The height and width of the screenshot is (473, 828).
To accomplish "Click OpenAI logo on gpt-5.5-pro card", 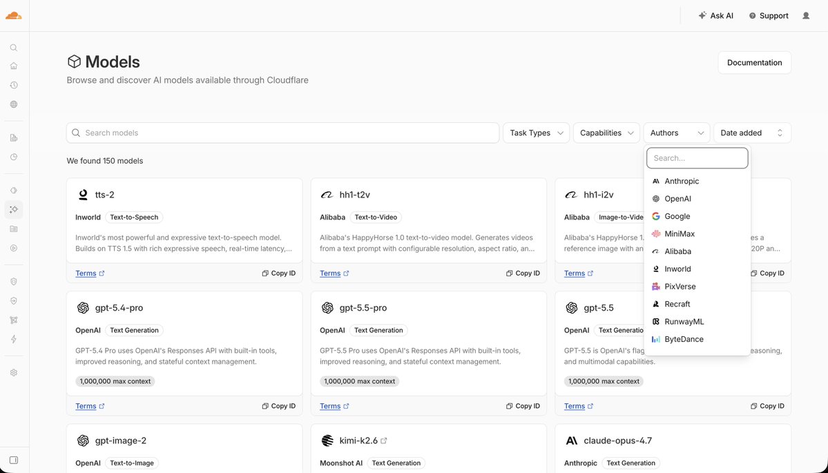I will tap(327, 308).
